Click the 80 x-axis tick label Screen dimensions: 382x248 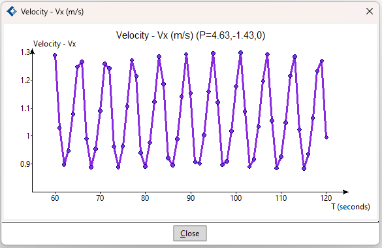pos(145,198)
